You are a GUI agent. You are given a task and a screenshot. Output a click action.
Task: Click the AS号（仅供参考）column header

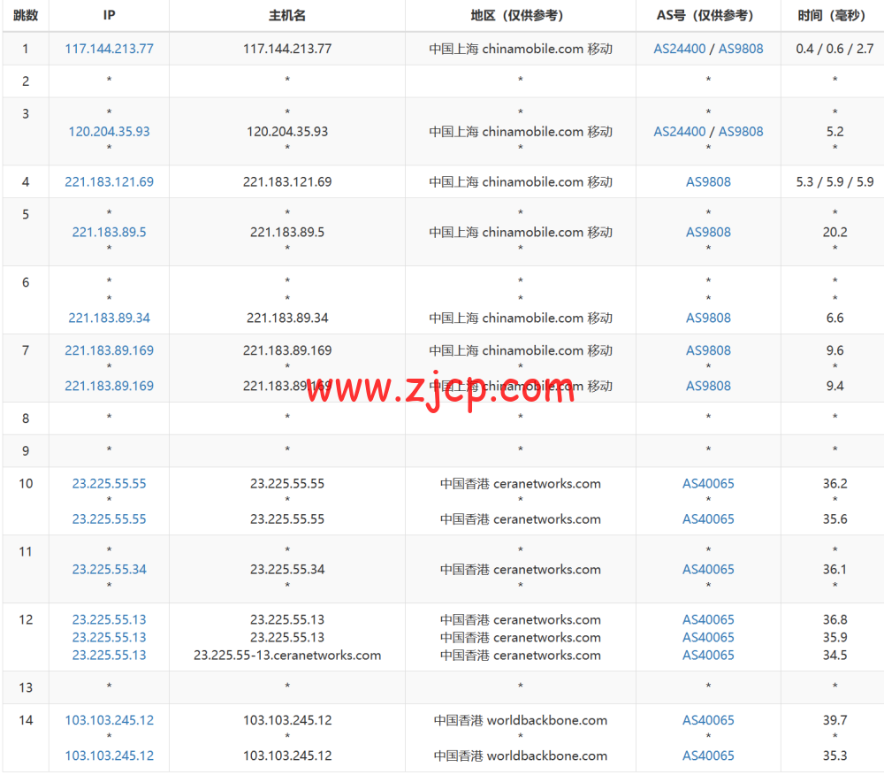coord(708,15)
